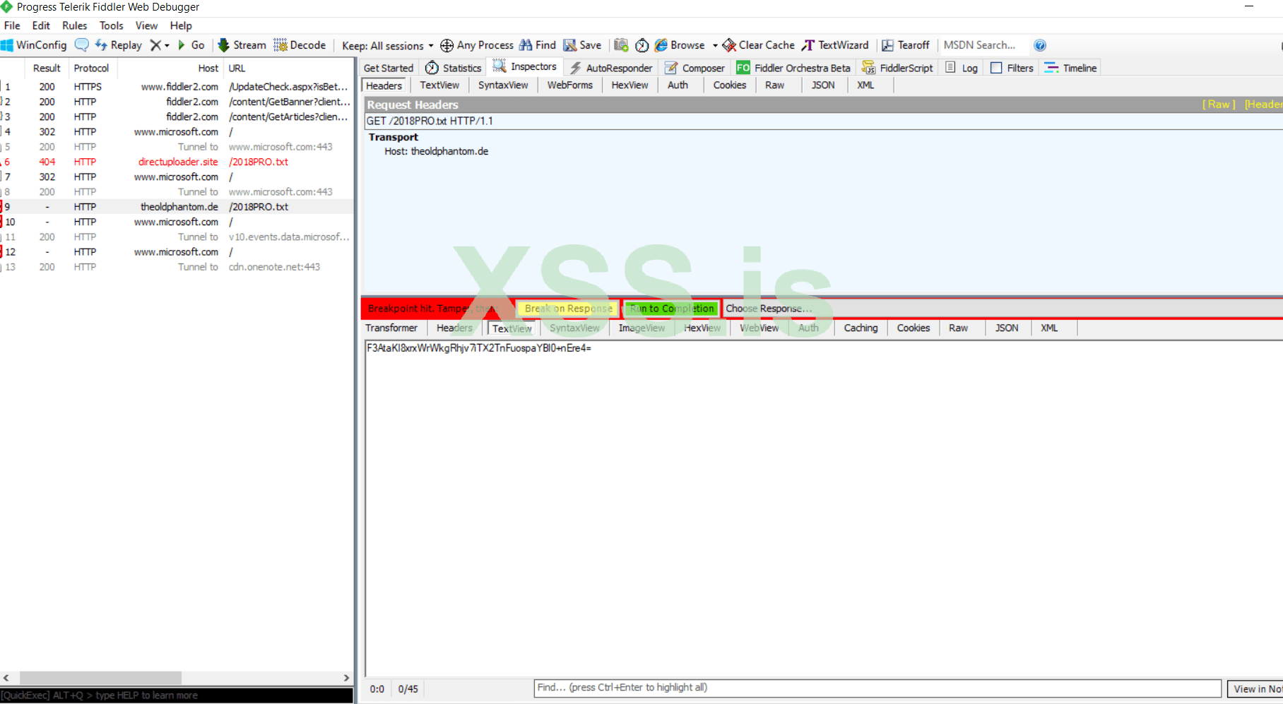This screenshot has height=704, width=1283.
Task: Open the Help menu
Action: 181,25
